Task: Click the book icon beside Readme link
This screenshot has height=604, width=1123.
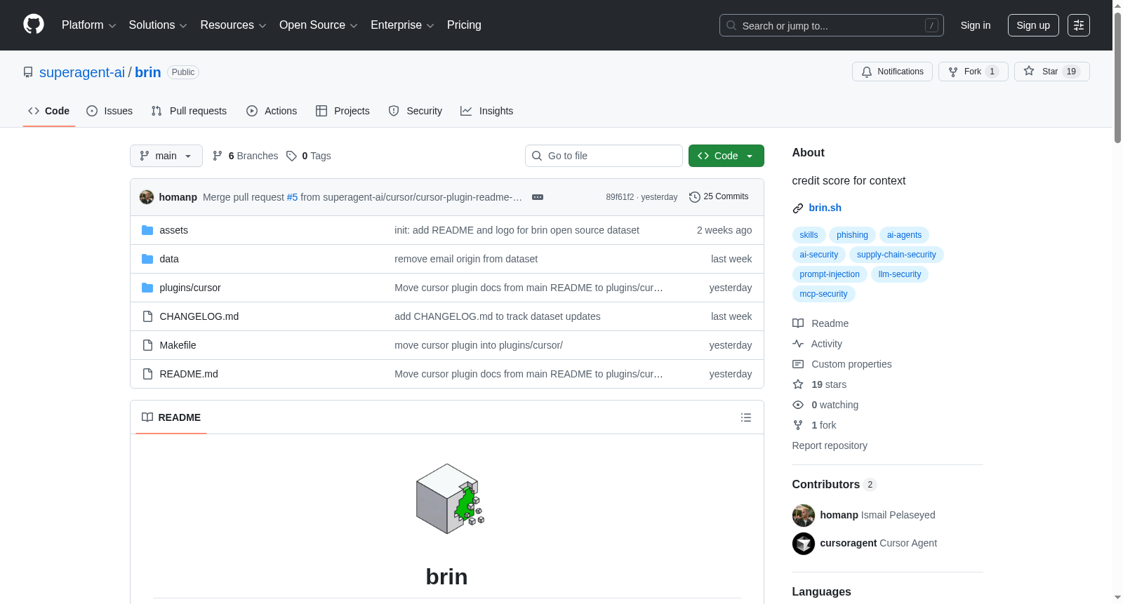Action: [798, 323]
